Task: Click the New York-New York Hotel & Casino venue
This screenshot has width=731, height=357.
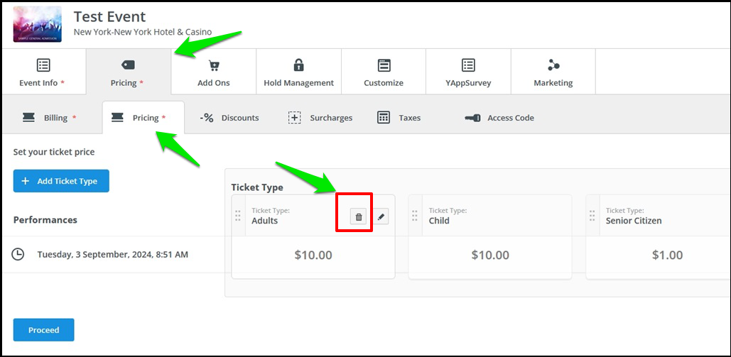Action: coord(143,32)
